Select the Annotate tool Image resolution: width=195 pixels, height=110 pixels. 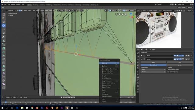pos(4,37)
